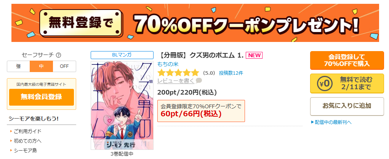Click 会員登録して70%OFFで購入 button
This screenshot has width=389, height=159.
coord(347,60)
